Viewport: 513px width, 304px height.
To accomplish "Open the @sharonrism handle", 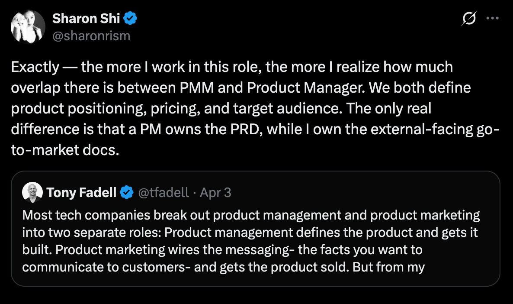I will click(91, 36).
